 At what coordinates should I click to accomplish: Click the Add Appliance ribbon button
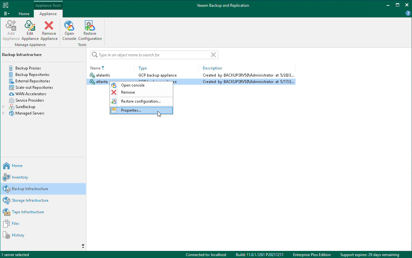click(x=11, y=31)
